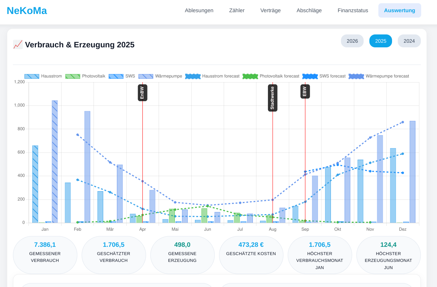Toggle Hausstrom legend series
This screenshot has height=287, width=437.
(43, 76)
